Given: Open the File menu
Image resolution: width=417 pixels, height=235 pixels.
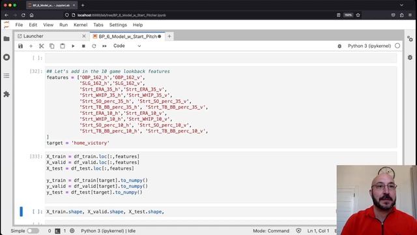Looking at the screenshot, I should (x=19, y=25).
